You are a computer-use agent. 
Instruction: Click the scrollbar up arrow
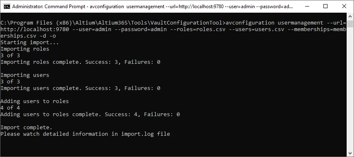pos(350,16)
